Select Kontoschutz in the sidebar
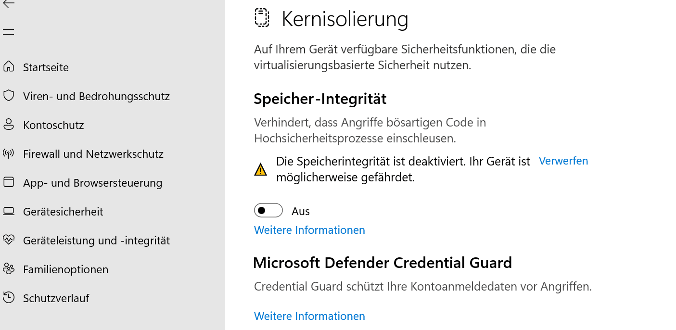This screenshot has height=330, width=676. click(x=53, y=125)
